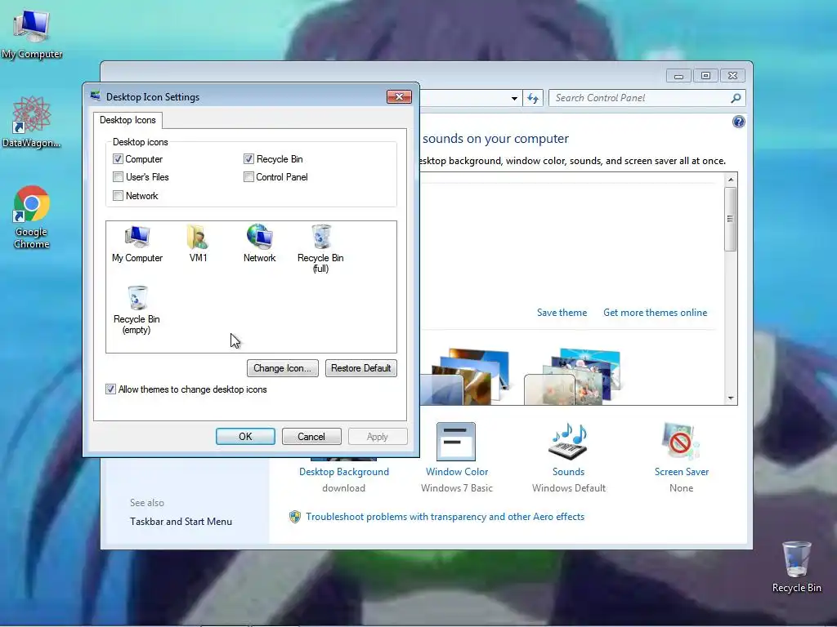Close the Desktop Icon Settings dialog
The height and width of the screenshot is (627, 837).
point(399,96)
